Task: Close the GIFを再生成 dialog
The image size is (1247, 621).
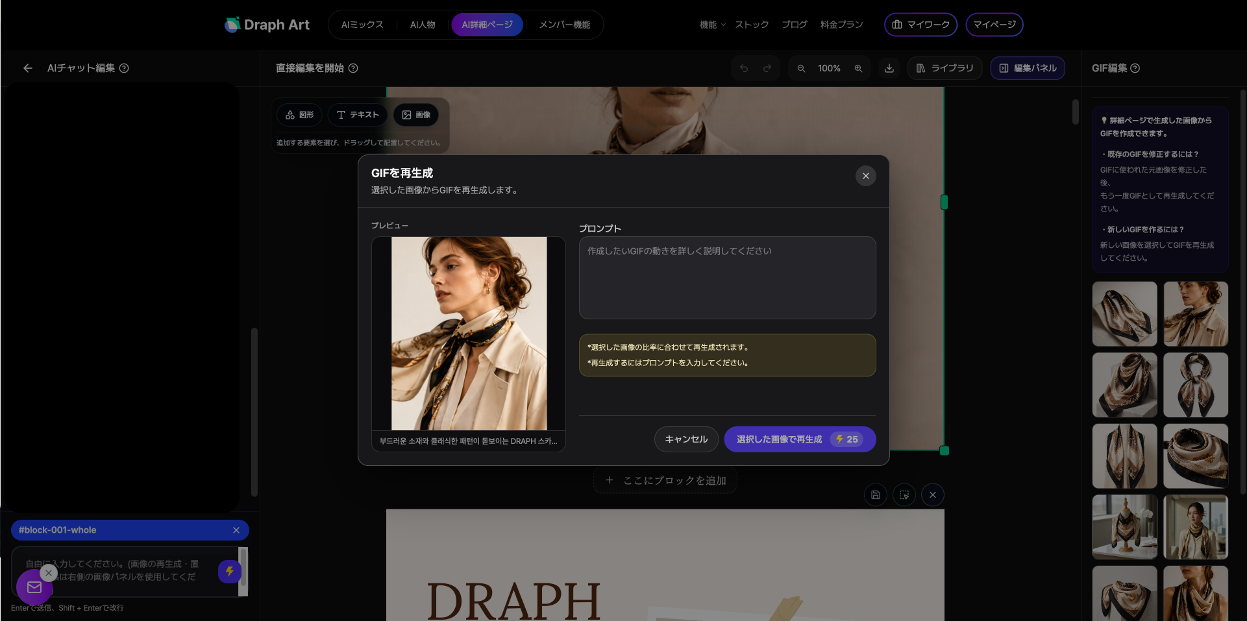Action: pyautogui.click(x=865, y=176)
